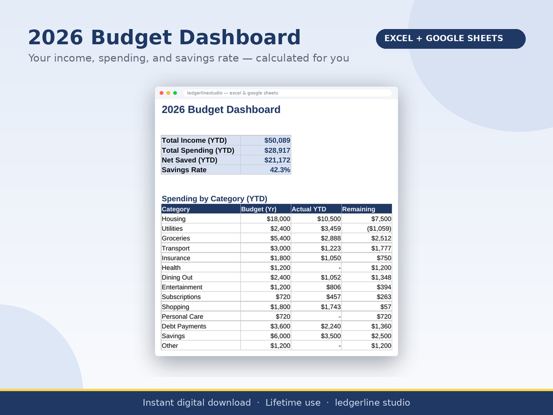Image resolution: width=553 pixels, height=415 pixels.
Task: Select the $2,888 Groceries actual cell
Action: 316,238
